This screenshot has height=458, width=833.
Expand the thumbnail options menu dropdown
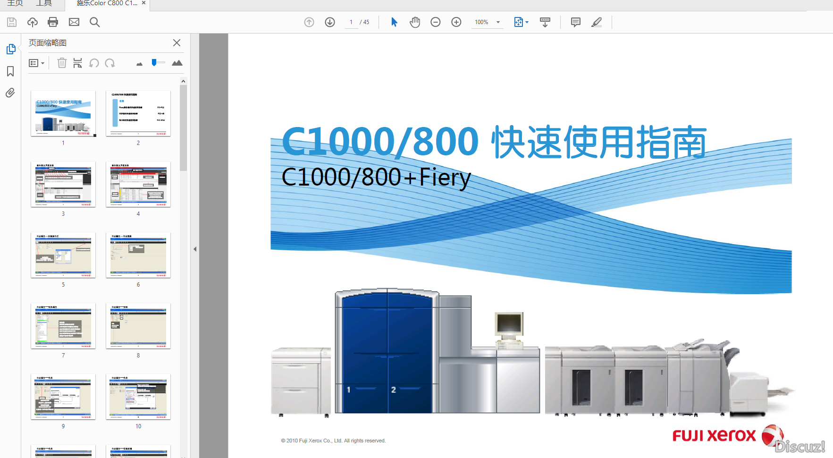click(x=36, y=63)
